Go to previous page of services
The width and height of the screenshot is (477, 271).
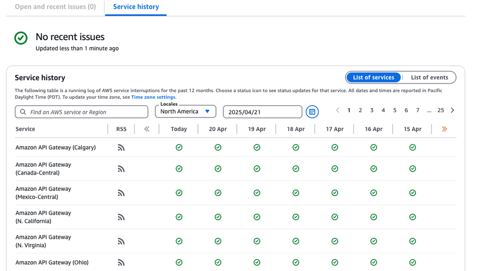pyautogui.click(x=337, y=110)
